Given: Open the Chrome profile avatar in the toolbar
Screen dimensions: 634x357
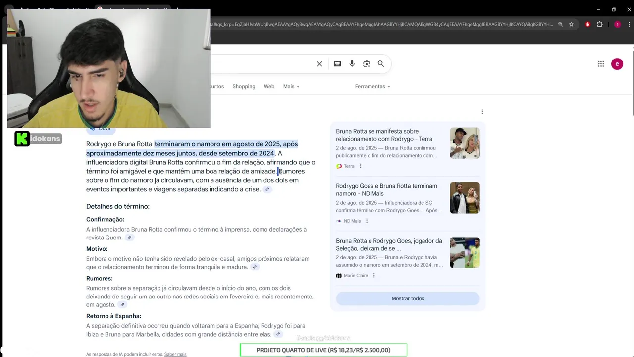Looking at the screenshot, I should pyautogui.click(x=617, y=24).
